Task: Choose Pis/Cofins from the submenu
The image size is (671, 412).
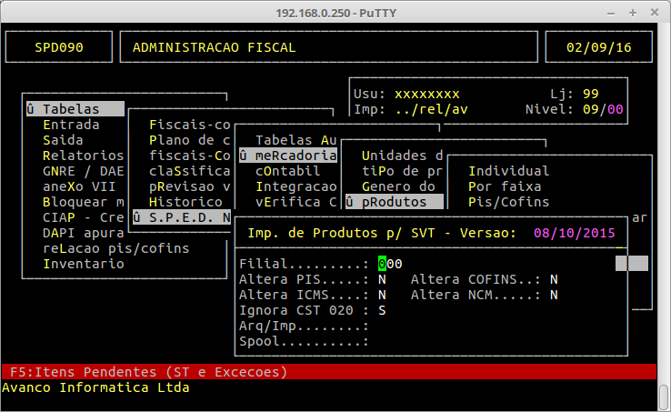Action: (508, 202)
